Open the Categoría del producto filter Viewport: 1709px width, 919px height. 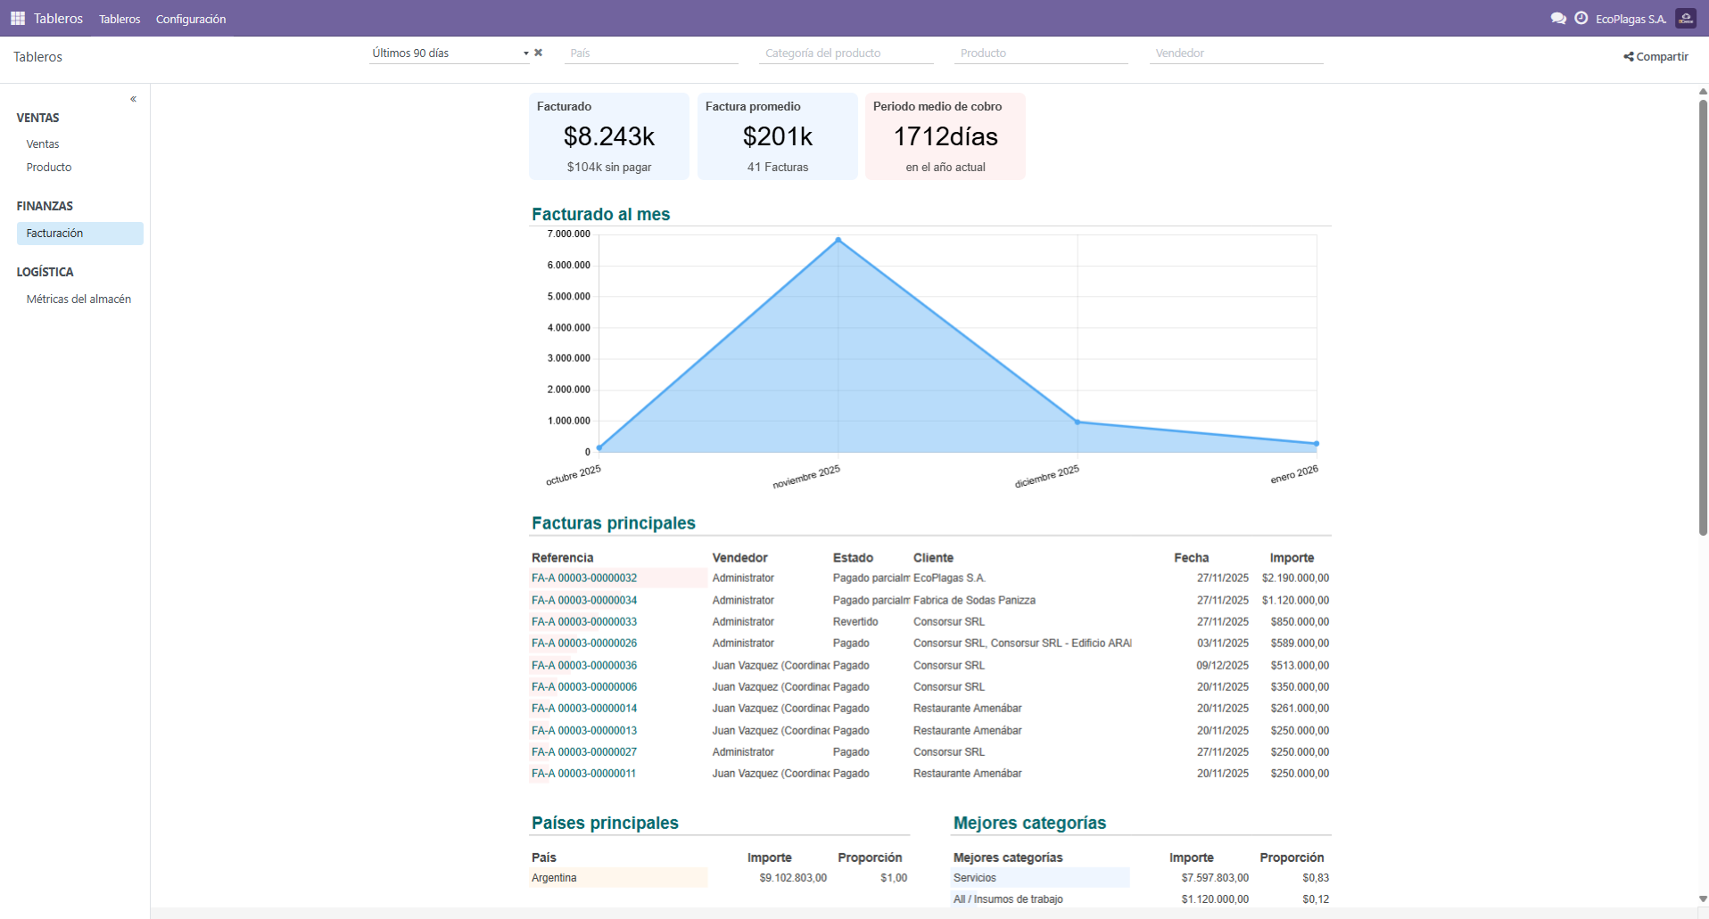846,53
